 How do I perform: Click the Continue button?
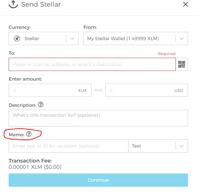[98, 180]
